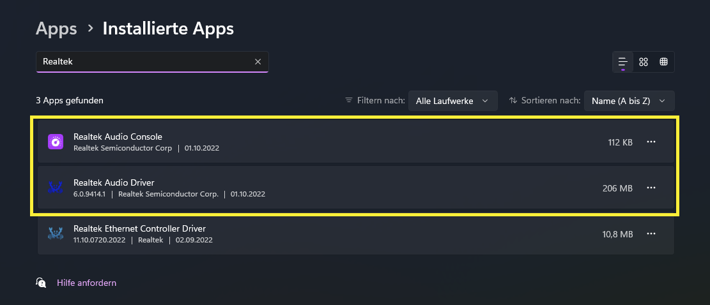Click the help headset icon
This screenshot has height=305, width=710.
pyautogui.click(x=42, y=283)
